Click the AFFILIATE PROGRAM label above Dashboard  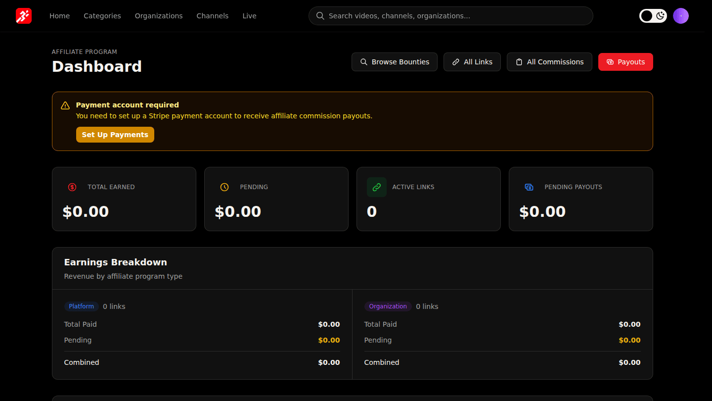[x=85, y=51]
